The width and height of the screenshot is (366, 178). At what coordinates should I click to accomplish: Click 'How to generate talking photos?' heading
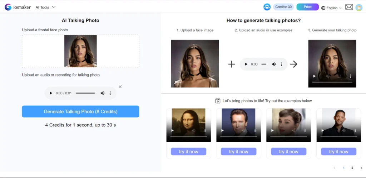pyautogui.click(x=263, y=20)
